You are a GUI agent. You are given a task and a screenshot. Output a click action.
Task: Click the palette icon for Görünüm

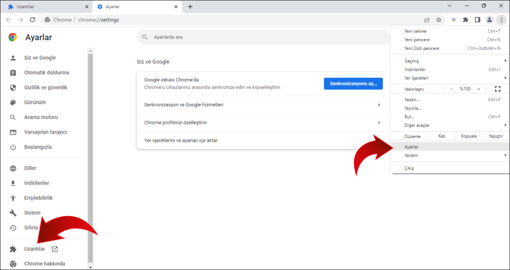pyautogui.click(x=13, y=102)
